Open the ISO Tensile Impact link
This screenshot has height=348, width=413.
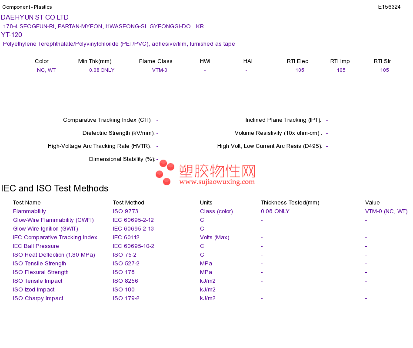coord(37,281)
